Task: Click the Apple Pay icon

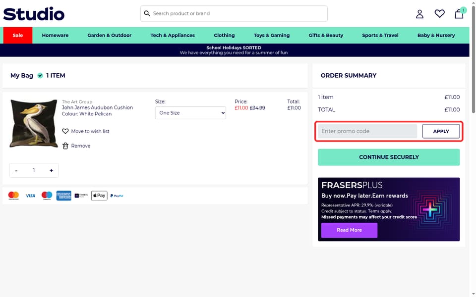Action: 99,196
